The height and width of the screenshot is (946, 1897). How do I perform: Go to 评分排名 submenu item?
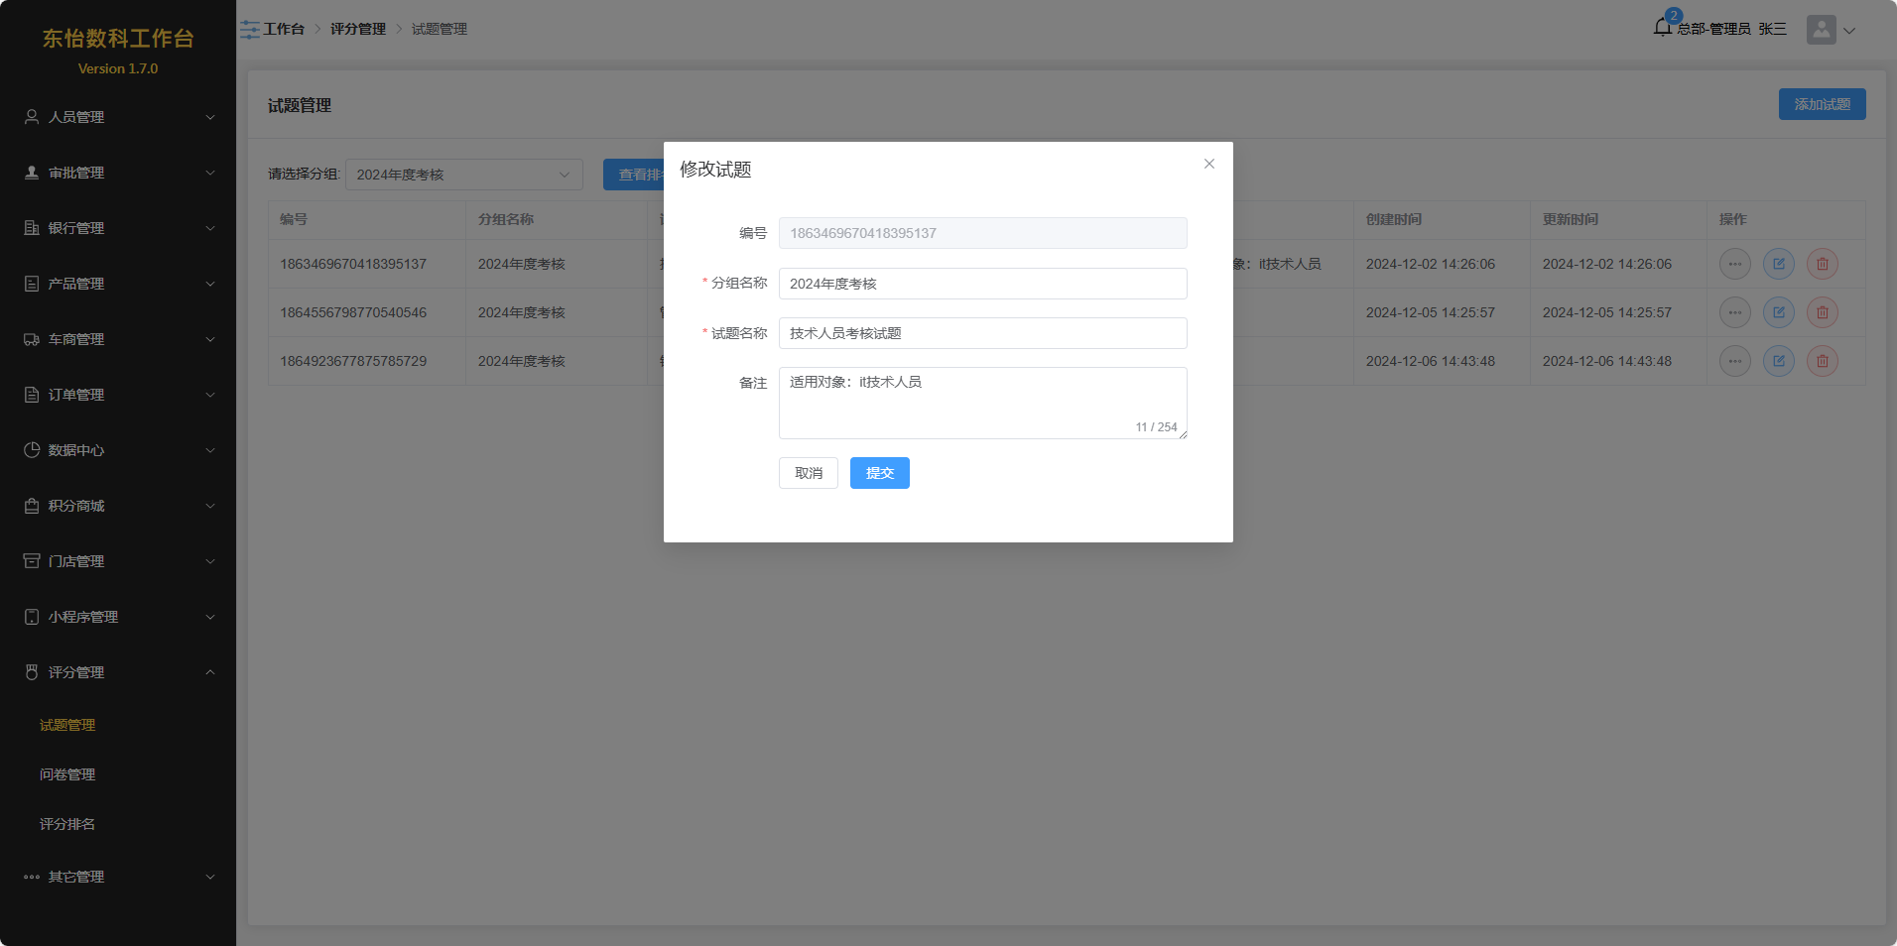[67, 824]
